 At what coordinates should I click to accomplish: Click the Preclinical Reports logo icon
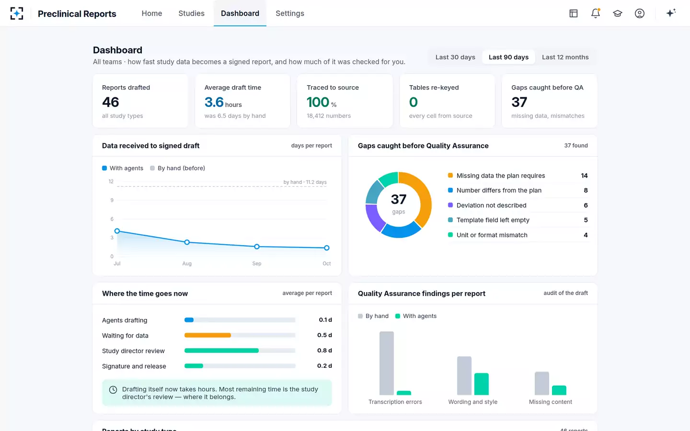[17, 13]
